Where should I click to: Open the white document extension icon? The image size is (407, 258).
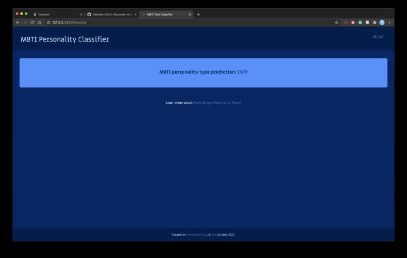(367, 23)
